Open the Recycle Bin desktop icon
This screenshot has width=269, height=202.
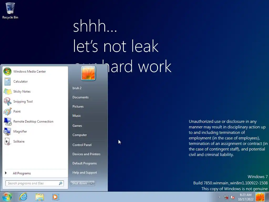10,11
